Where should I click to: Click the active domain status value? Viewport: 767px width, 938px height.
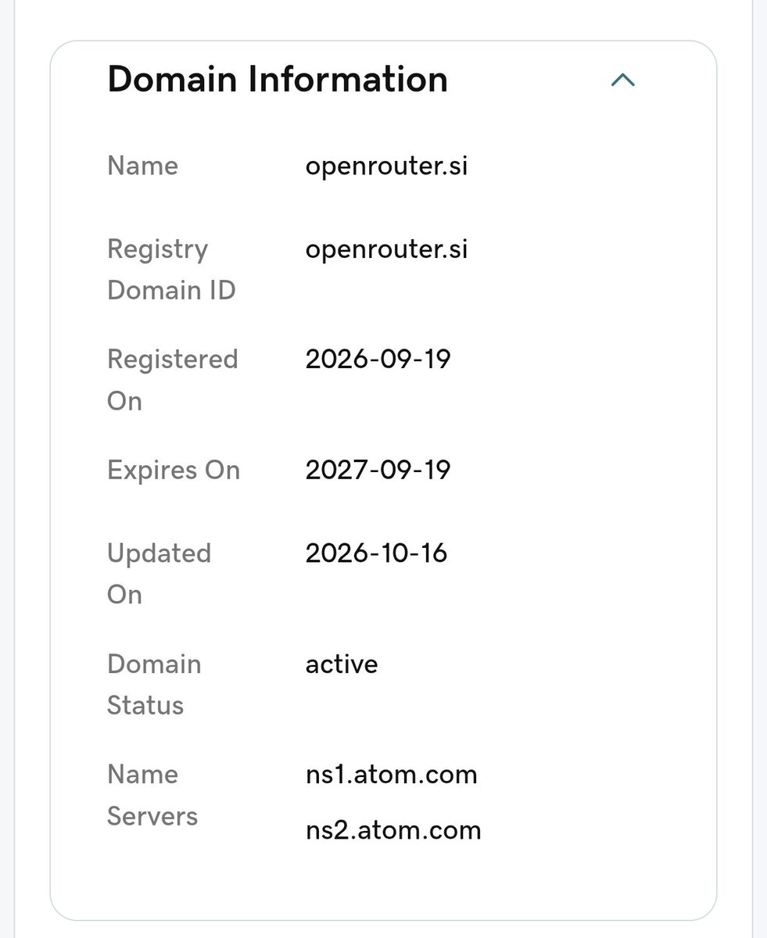coord(342,664)
